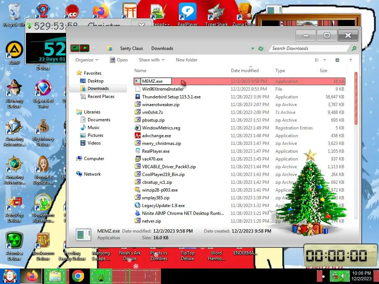Open the Share with menu
The image size is (379, 284).
tap(151, 60)
